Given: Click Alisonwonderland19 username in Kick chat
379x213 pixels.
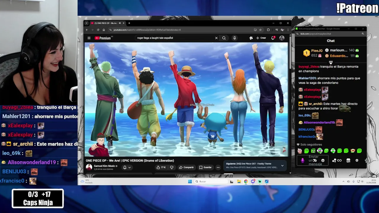Looking at the screenshot, I should tap(319, 122).
